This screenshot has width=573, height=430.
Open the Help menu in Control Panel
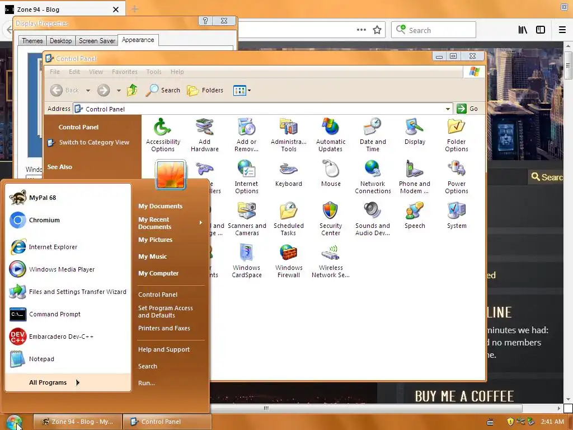[x=177, y=72]
